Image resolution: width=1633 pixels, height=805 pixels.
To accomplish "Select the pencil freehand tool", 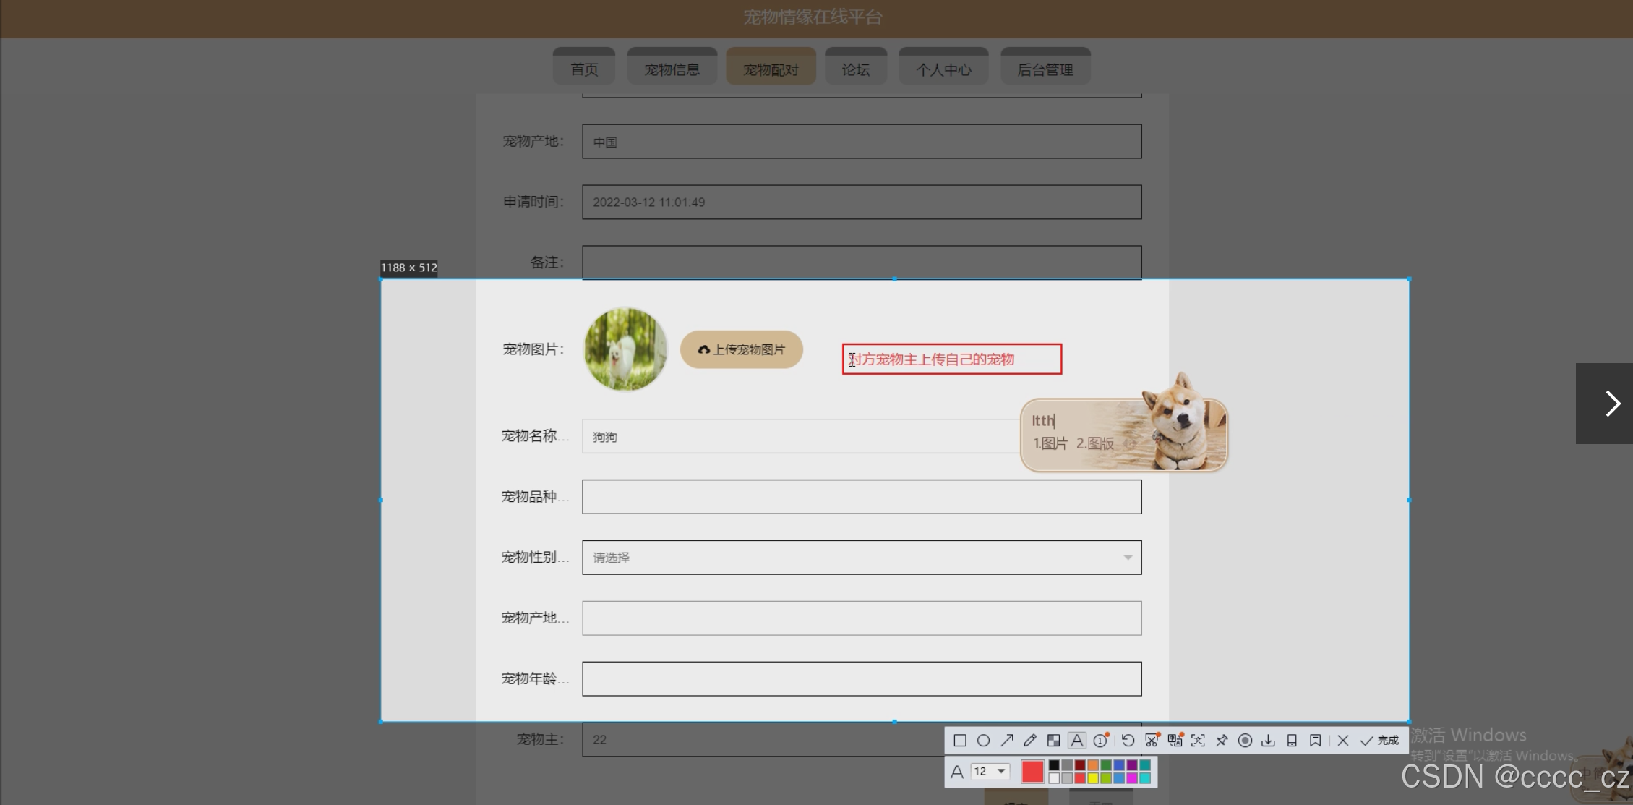I will pos(1030,741).
